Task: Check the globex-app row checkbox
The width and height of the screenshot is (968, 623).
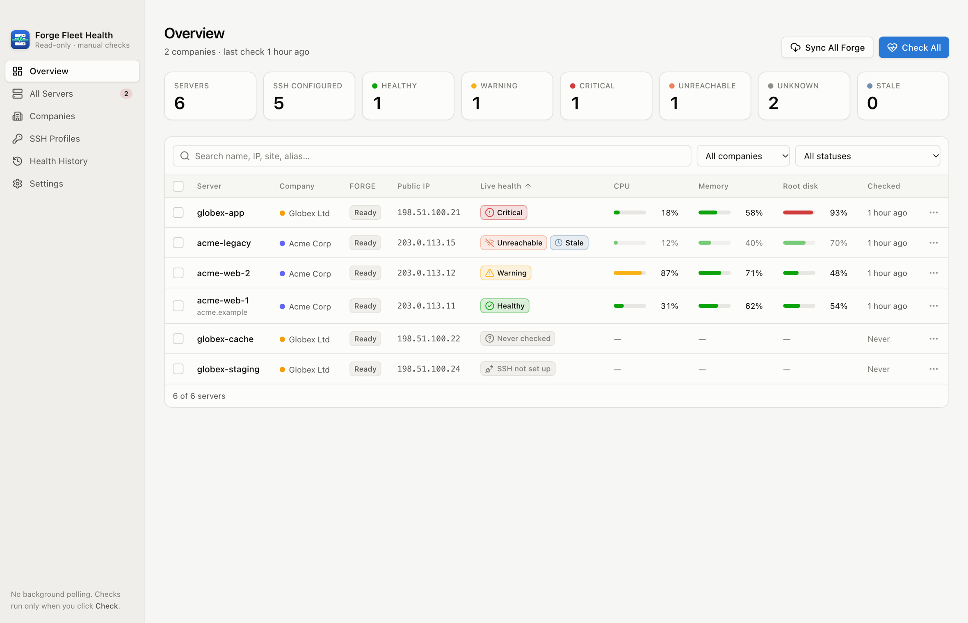Action: (x=178, y=213)
